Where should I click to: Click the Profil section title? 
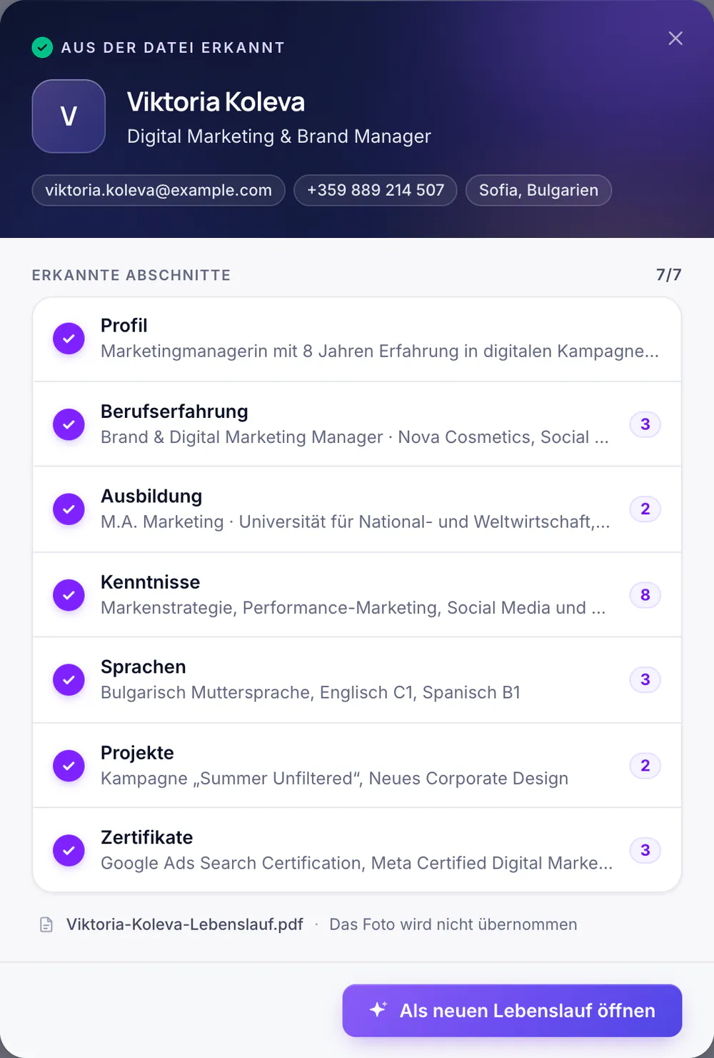click(x=124, y=326)
